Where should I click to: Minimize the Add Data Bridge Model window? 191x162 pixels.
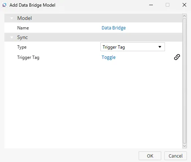[151, 5]
